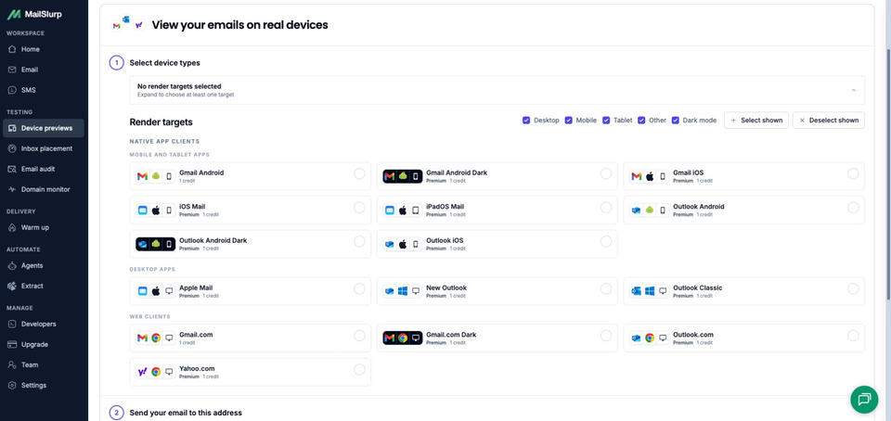Screen dimensions: 891x421
Task: Click the tablet icon on iPadOS Mail card
Action: tap(416, 210)
